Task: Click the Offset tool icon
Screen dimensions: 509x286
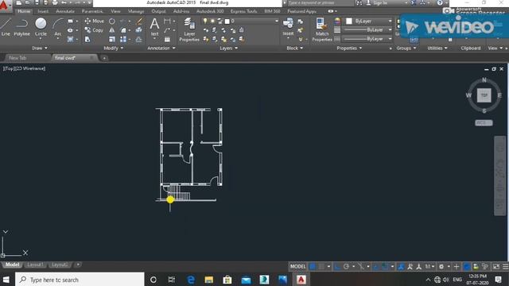Action: pyautogui.click(x=139, y=39)
